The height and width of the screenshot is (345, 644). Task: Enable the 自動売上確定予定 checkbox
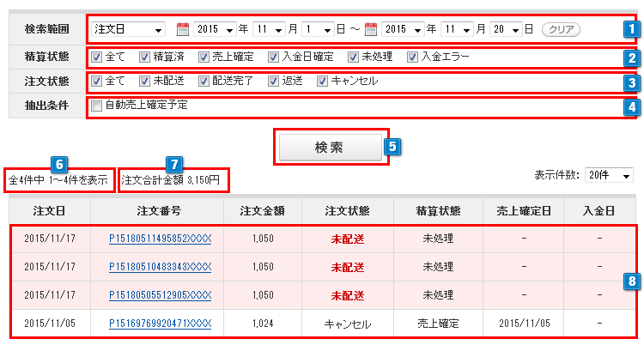(96, 106)
